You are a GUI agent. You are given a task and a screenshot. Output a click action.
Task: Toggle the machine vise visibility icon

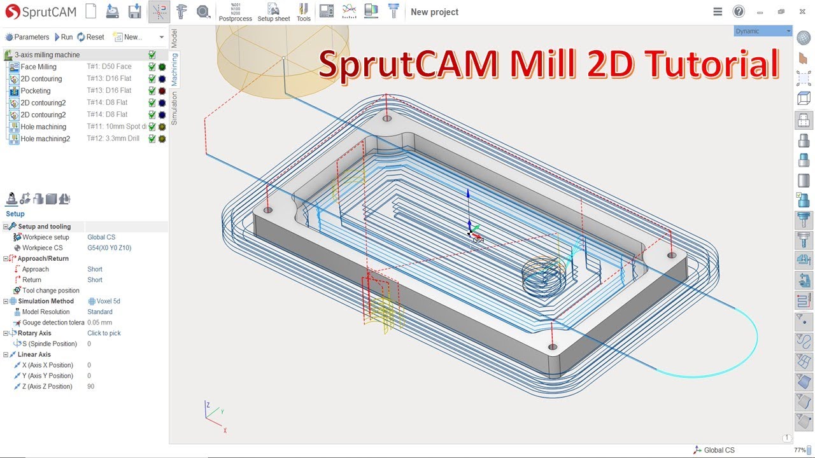(x=804, y=260)
